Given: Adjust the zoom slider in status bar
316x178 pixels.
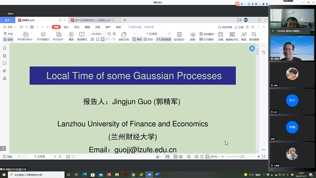Looking at the screenshot, I should point(243,157).
